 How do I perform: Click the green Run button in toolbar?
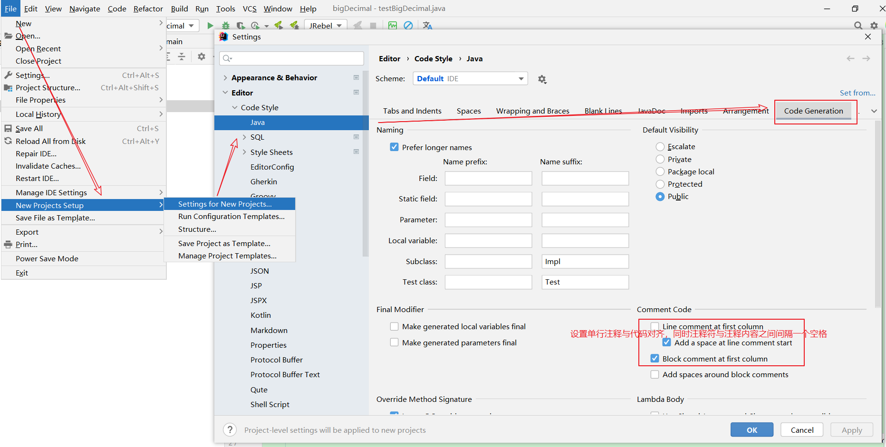pyautogui.click(x=210, y=26)
